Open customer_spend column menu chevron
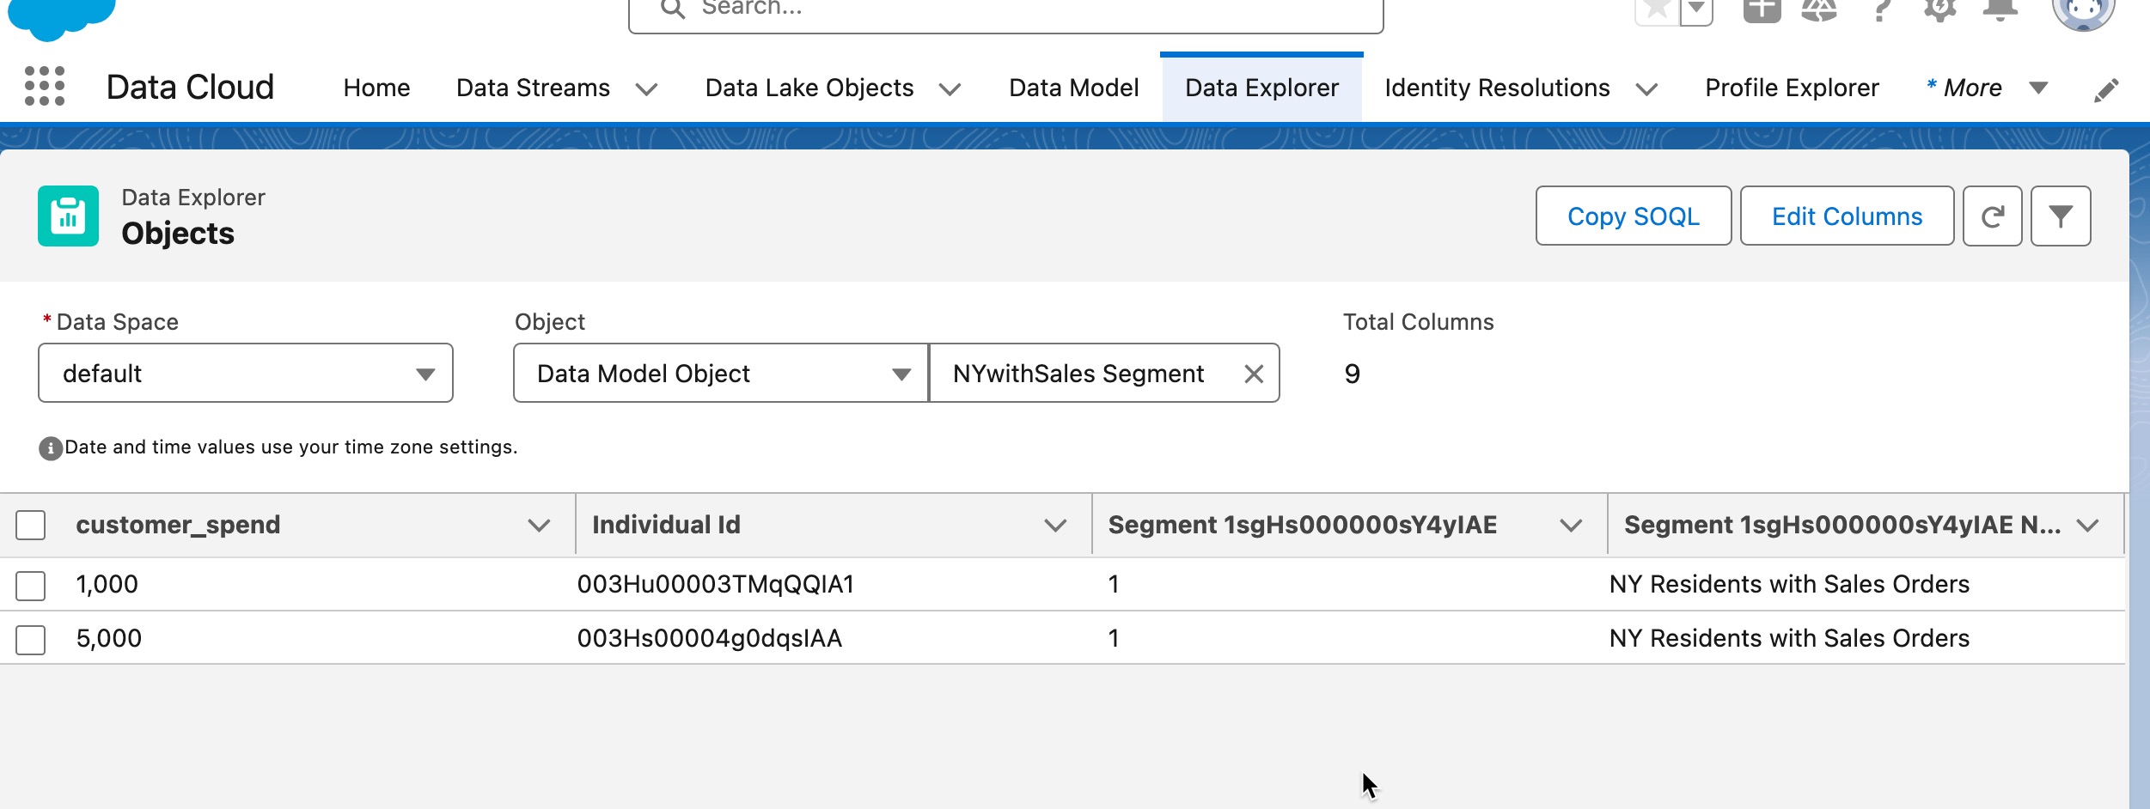 click(x=539, y=526)
